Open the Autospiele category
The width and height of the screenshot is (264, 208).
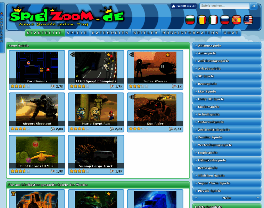[227, 53]
